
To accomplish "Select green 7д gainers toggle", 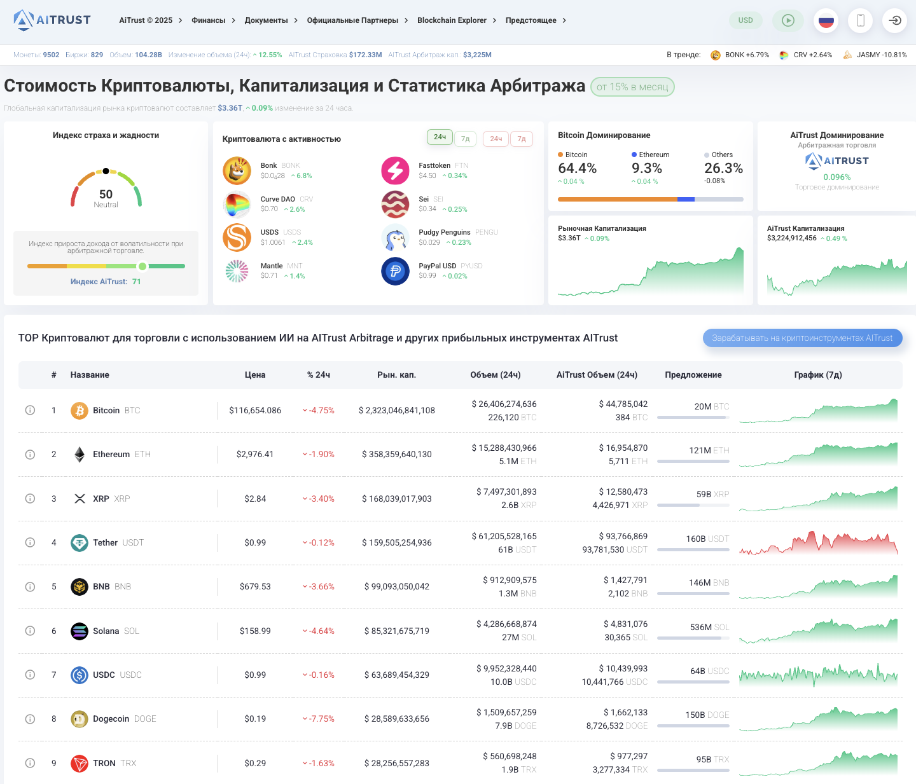I will point(465,139).
